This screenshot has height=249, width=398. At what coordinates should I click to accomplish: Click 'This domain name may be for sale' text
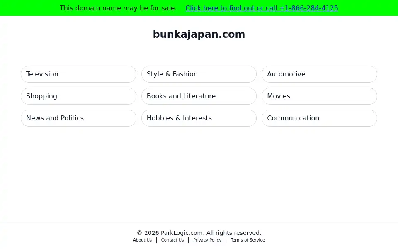click(118, 8)
